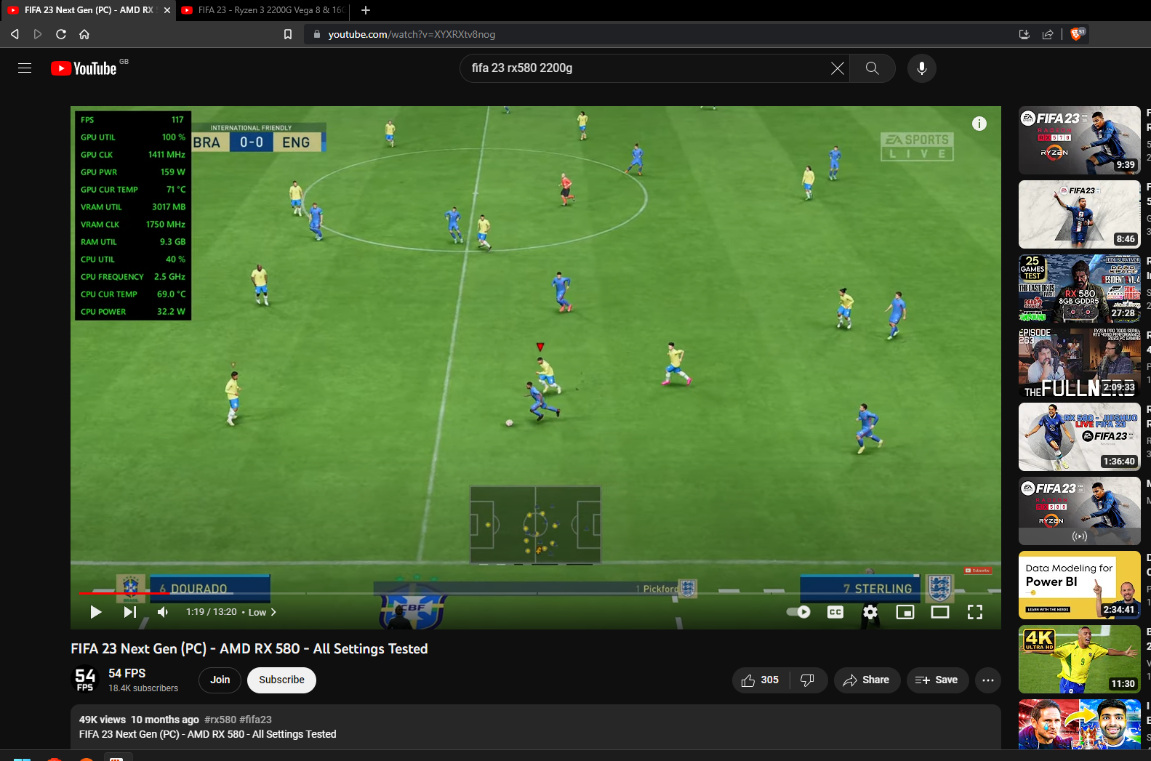Click the install app icon in address bar
The height and width of the screenshot is (761, 1151).
[x=1024, y=34]
